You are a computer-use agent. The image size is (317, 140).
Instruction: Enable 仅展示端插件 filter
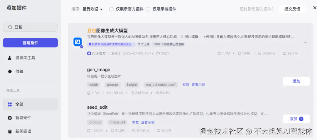(x=148, y=9)
